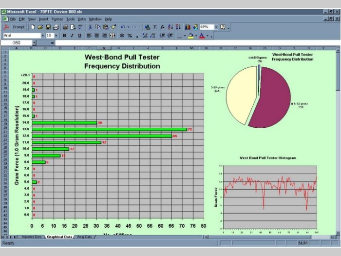Apply comma style formatting

[x=137, y=36]
